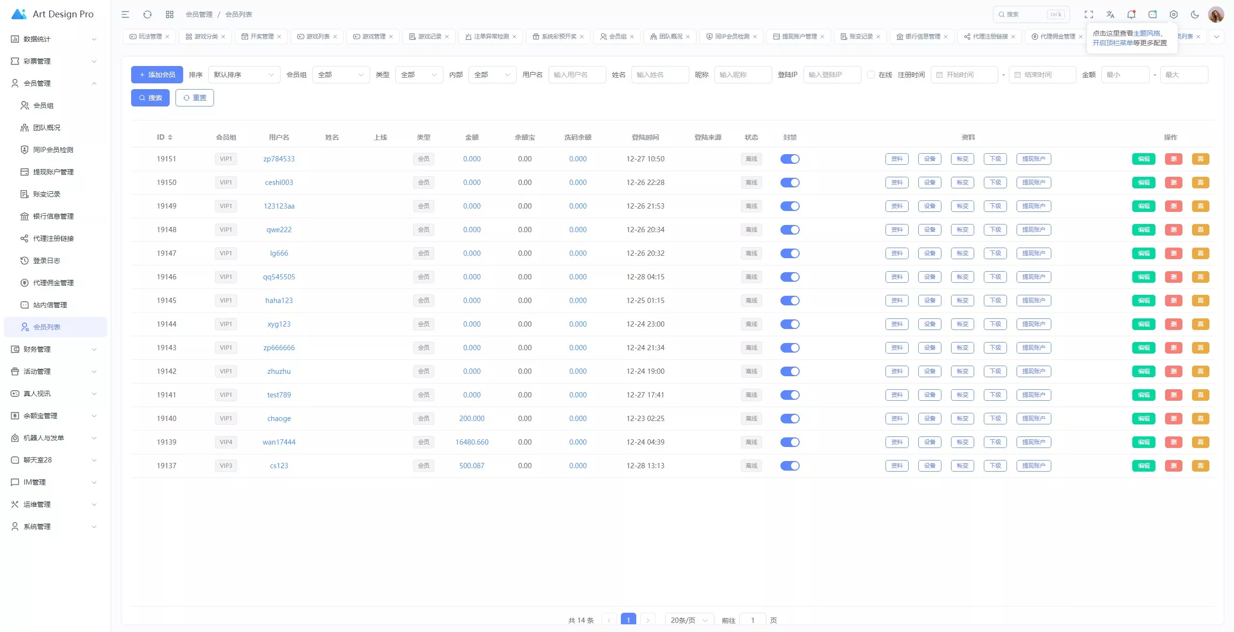
Task: Open 登录日志 in the sidebar menu
Action: coord(47,261)
